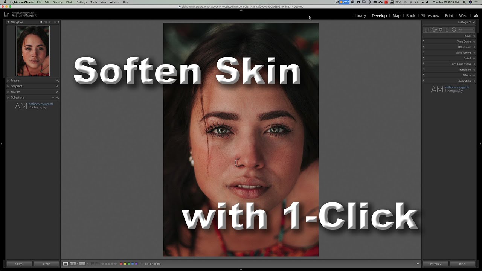This screenshot has height=271, width=482.
Task: Toggle the Detail panel switch
Action: pyautogui.click(x=424, y=58)
